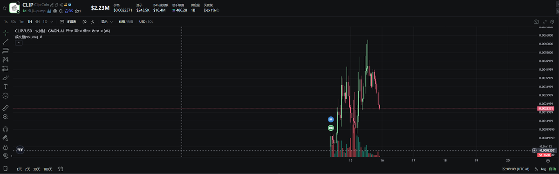Image resolution: width=559 pixels, height=174 pixels.
Task: Expand the time interval dropdown arrow
Action: (51, 21)
